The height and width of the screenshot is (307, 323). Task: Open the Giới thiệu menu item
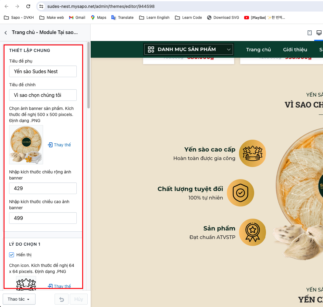[x=295, y=49]
